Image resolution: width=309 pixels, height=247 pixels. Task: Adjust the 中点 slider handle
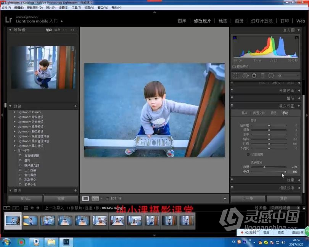pos(285,172)
